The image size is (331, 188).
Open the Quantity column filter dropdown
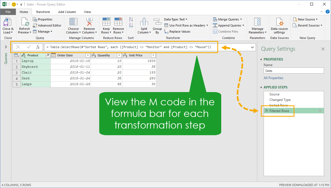coord(119,55)
